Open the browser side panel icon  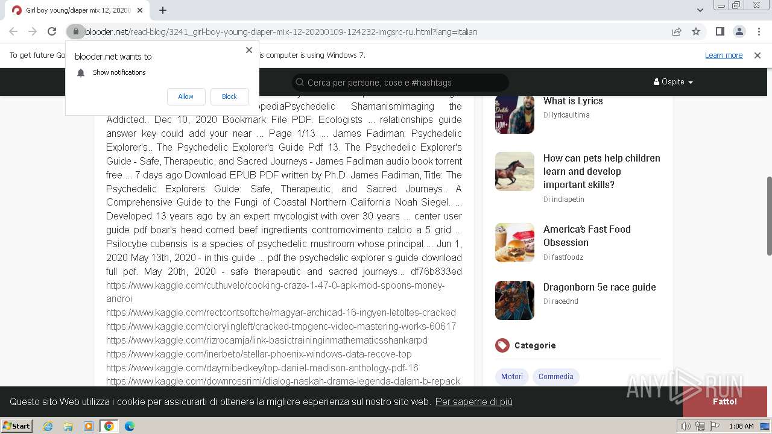tap(720, 31)
